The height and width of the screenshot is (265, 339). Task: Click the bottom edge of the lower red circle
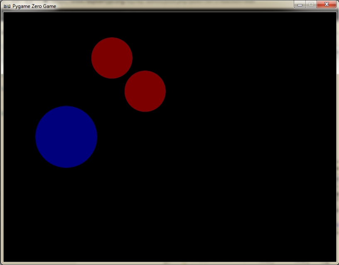(145, 111)
